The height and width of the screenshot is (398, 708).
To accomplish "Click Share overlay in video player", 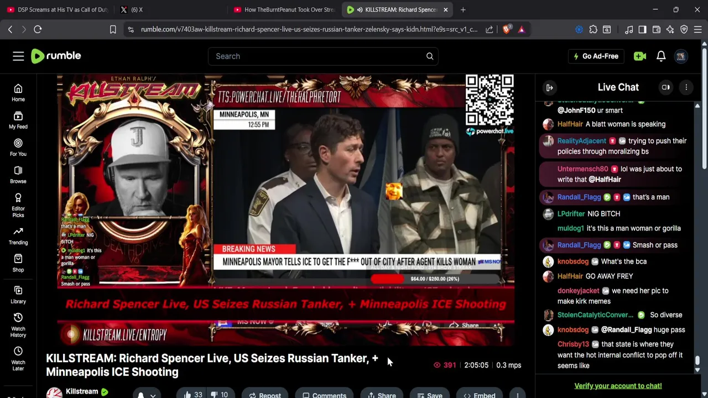I will pyautogui.click(x=464, y=326).
